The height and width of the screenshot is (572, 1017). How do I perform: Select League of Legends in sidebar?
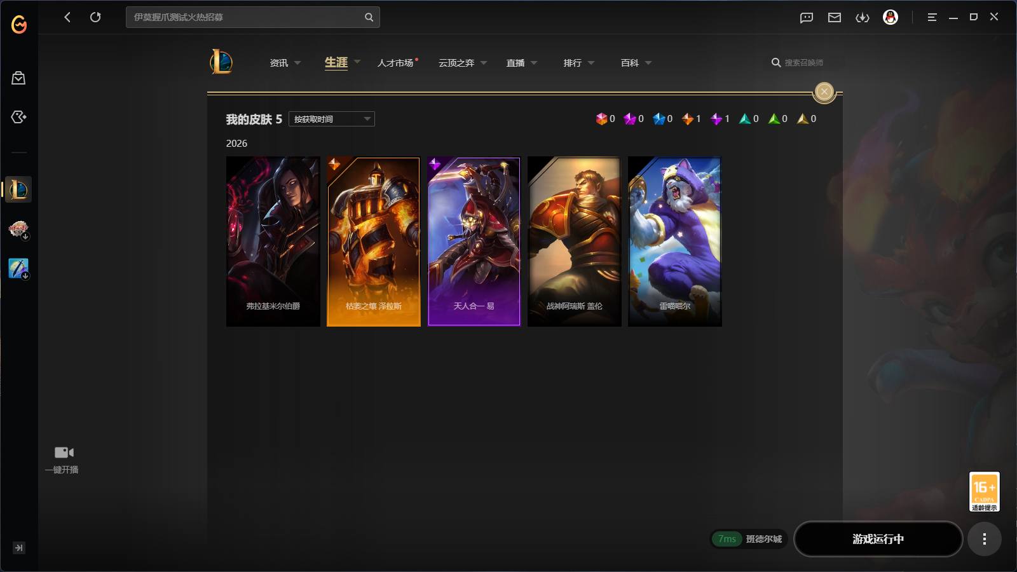coord(18,189)
